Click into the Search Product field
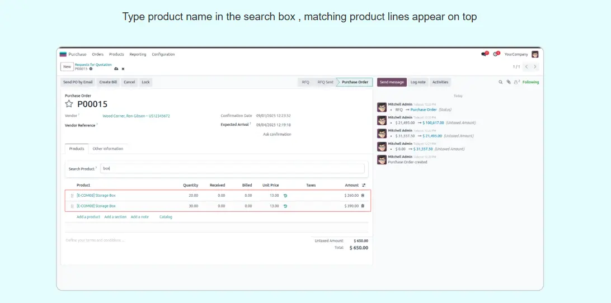The width and height of the screenshot is (611, 303). 232,168
